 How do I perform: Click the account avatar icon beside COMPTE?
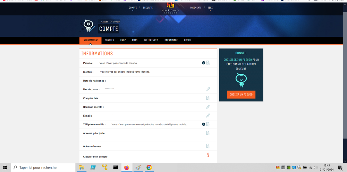click(x=88, y=26)
